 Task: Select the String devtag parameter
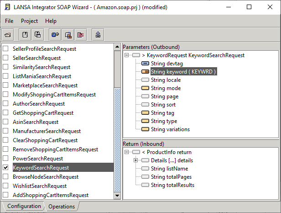click(x=167, y=64)
